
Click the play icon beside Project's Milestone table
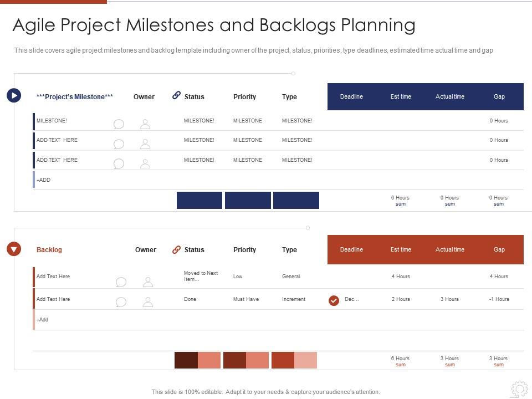pos(13,95)
